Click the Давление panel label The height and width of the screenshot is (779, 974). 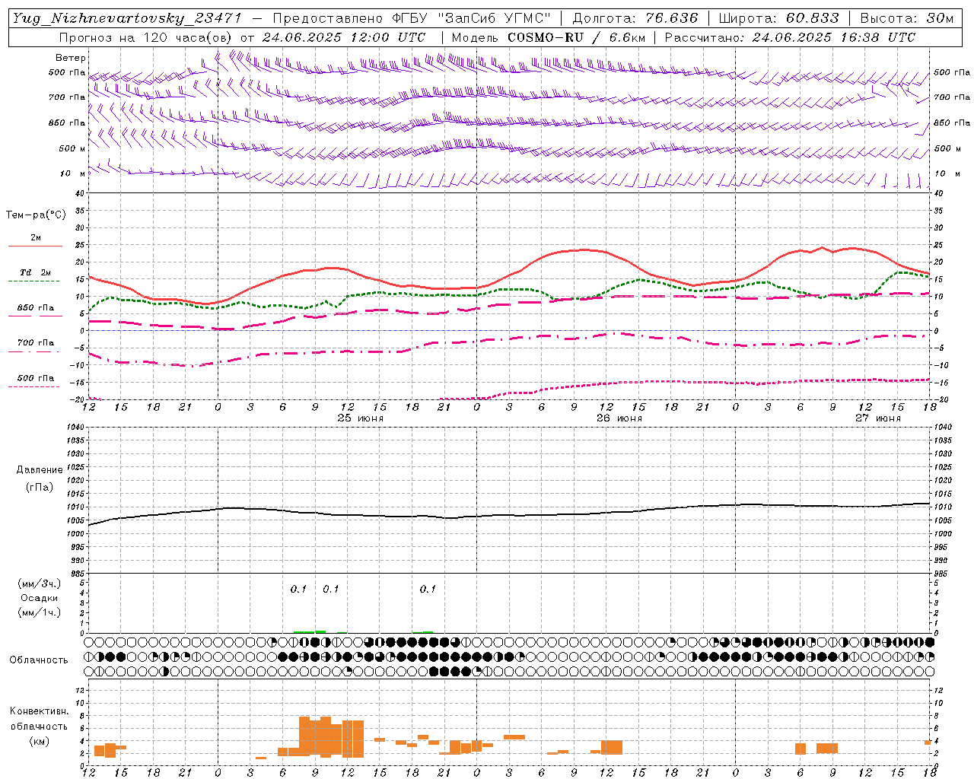click(39, 470)
